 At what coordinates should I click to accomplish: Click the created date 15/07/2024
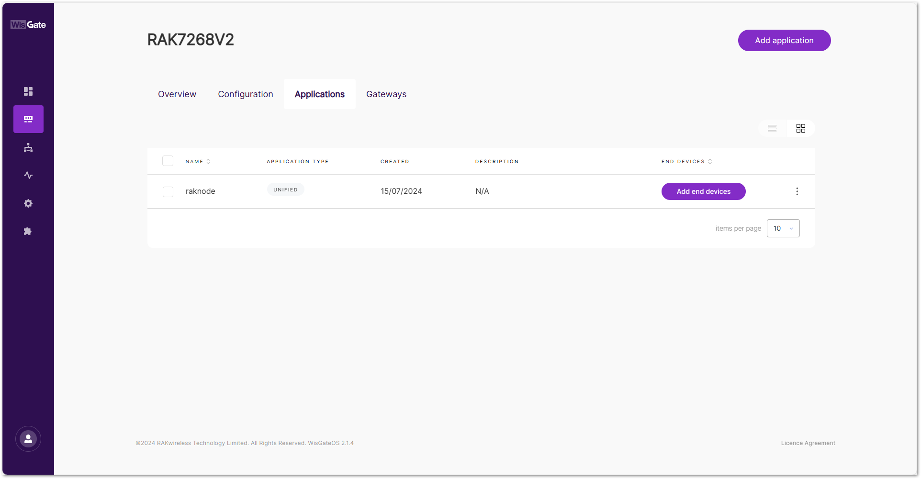point(402,191)
